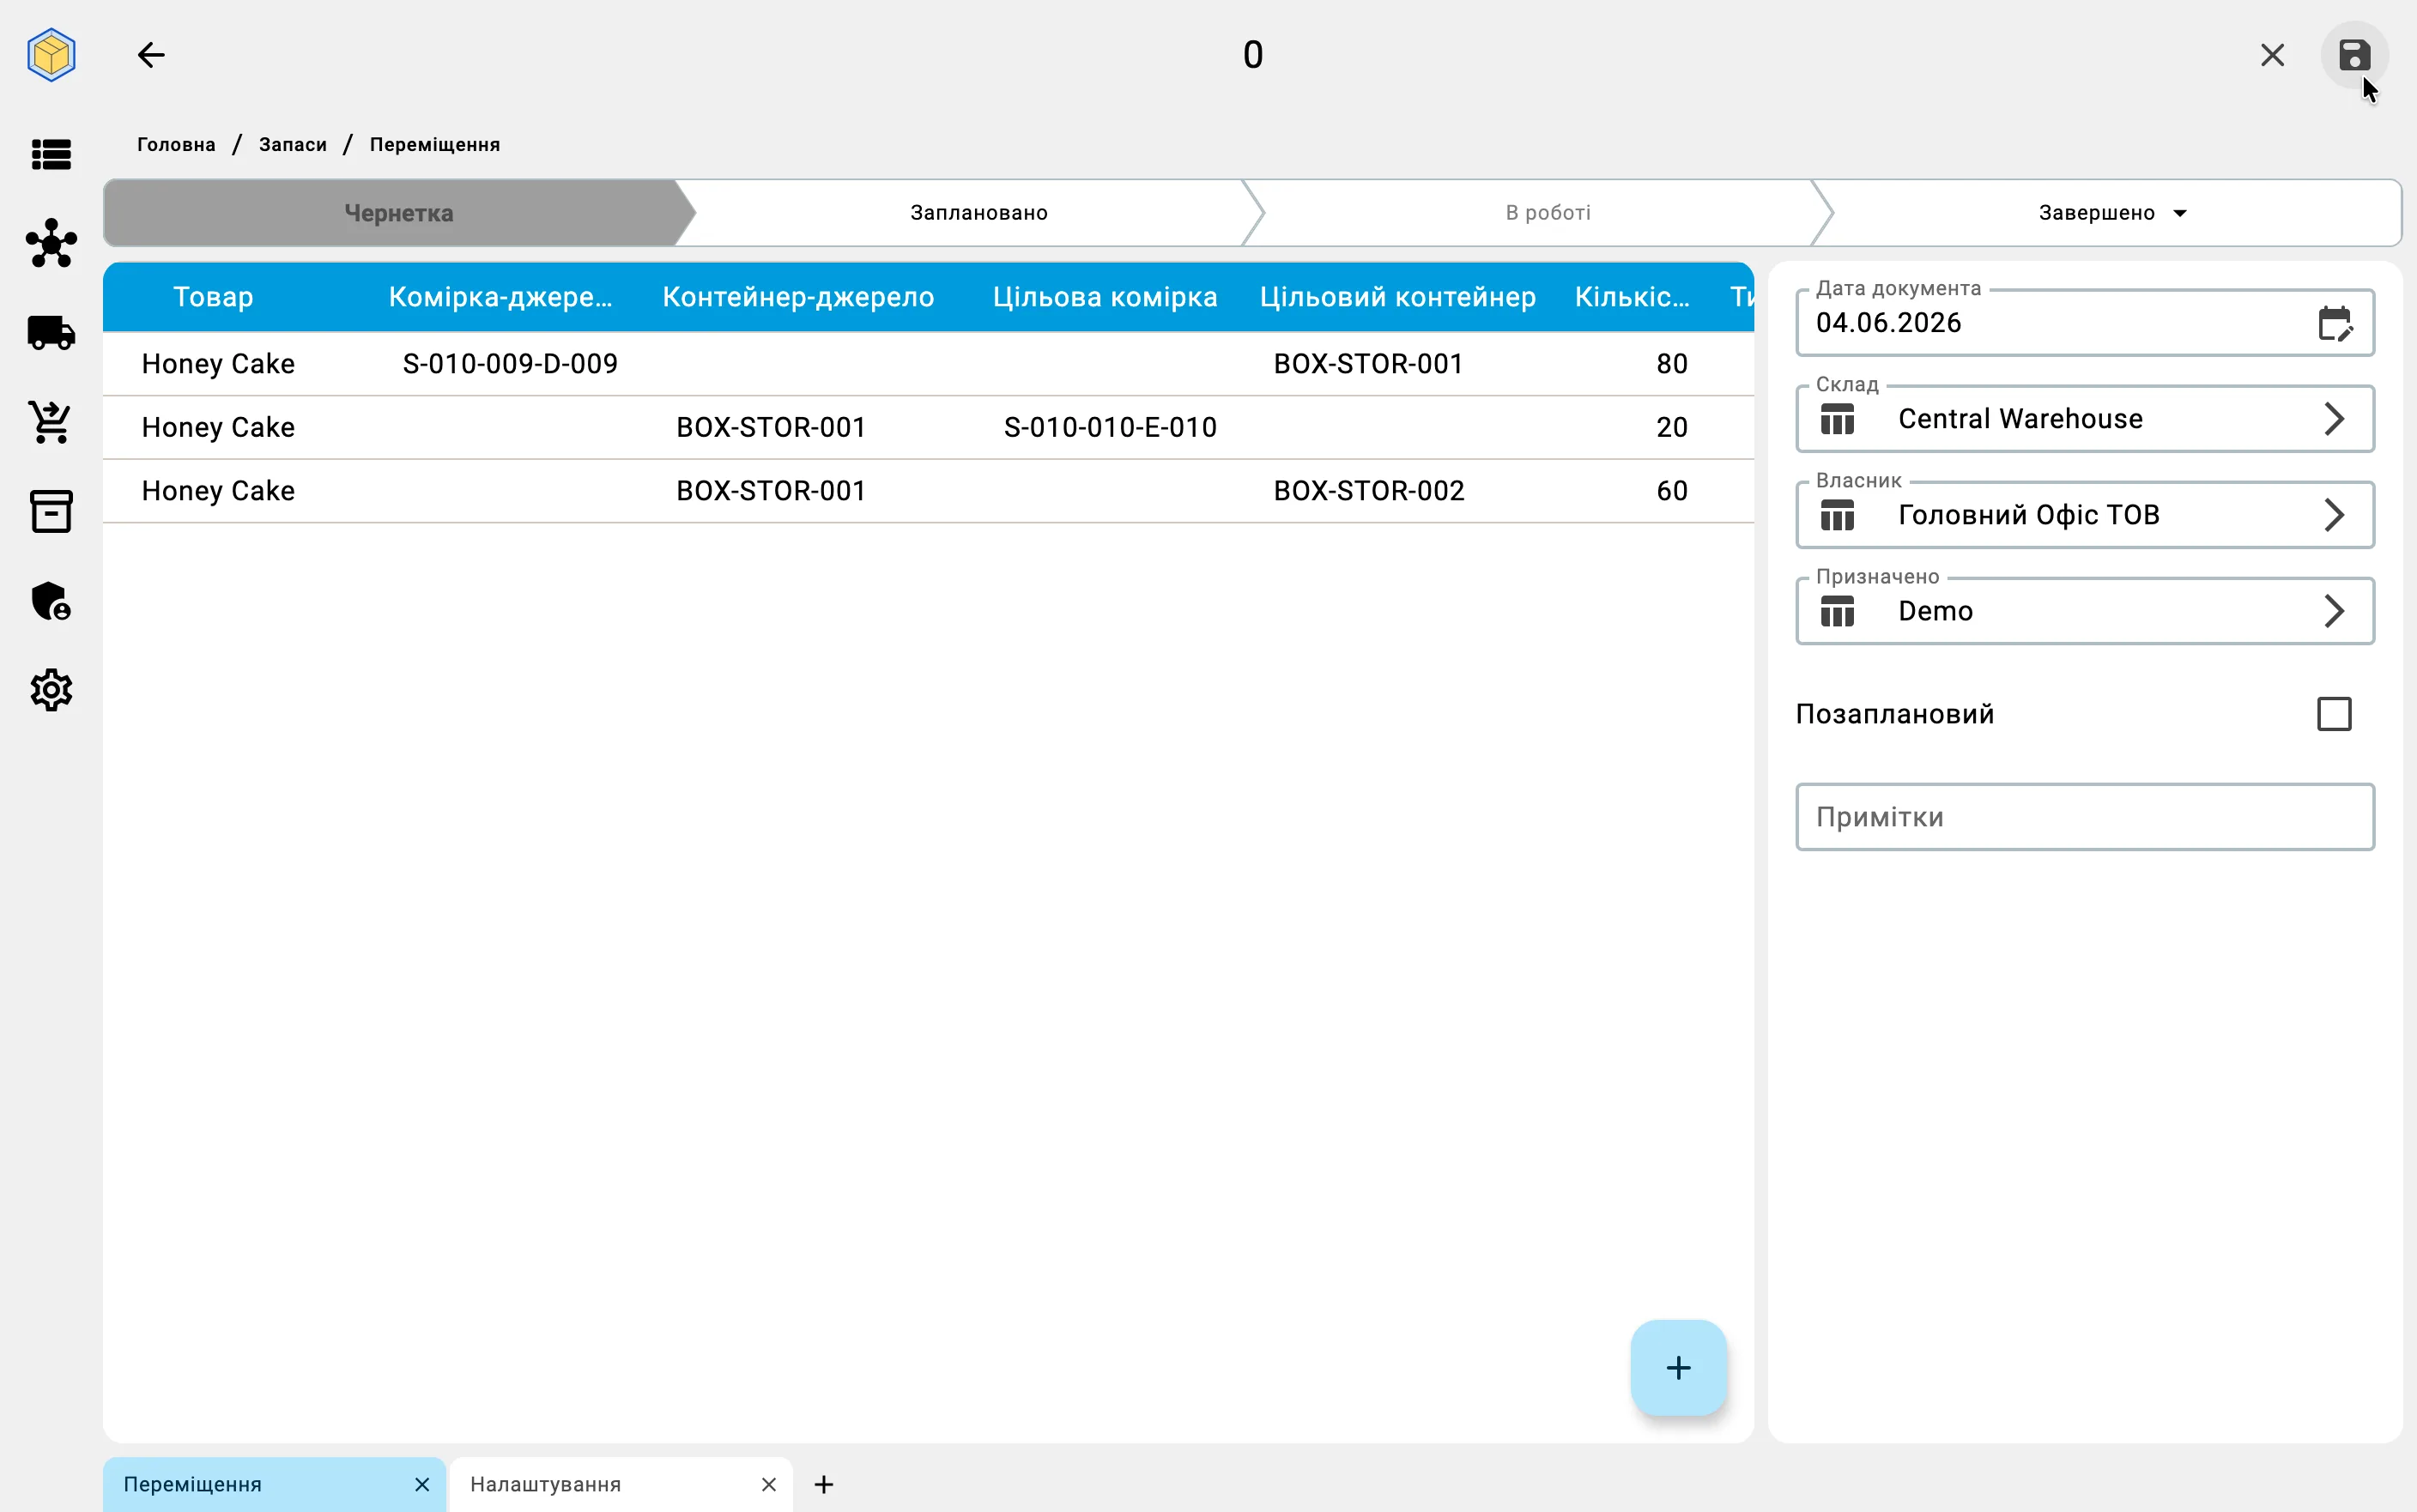Open the delivery truck sidebar icon

coord(51,333)
